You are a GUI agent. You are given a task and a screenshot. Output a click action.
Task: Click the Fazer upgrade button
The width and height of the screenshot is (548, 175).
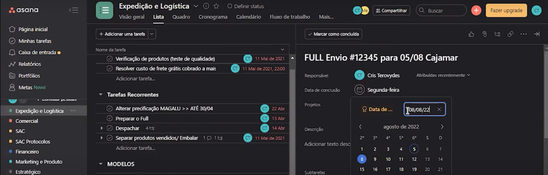coord(506,10)
